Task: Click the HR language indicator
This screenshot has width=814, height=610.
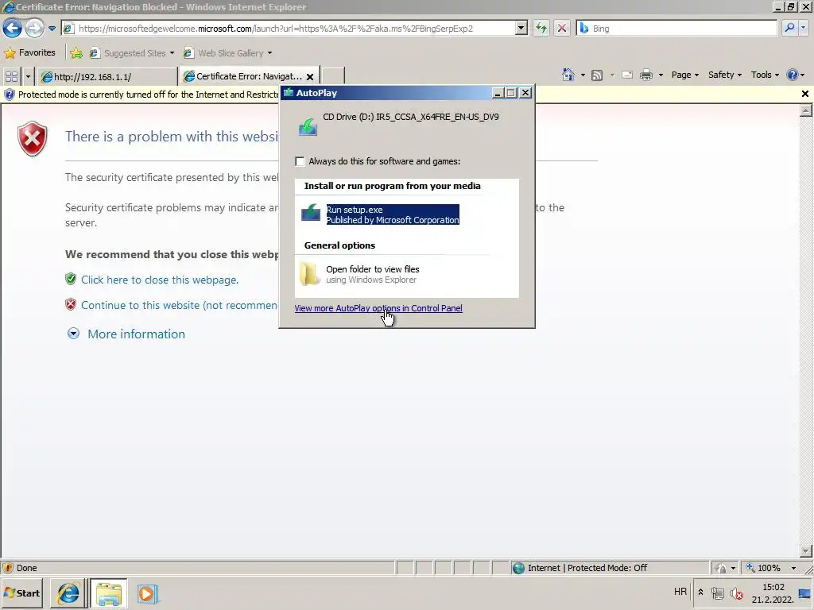Action: coord(680,592)
